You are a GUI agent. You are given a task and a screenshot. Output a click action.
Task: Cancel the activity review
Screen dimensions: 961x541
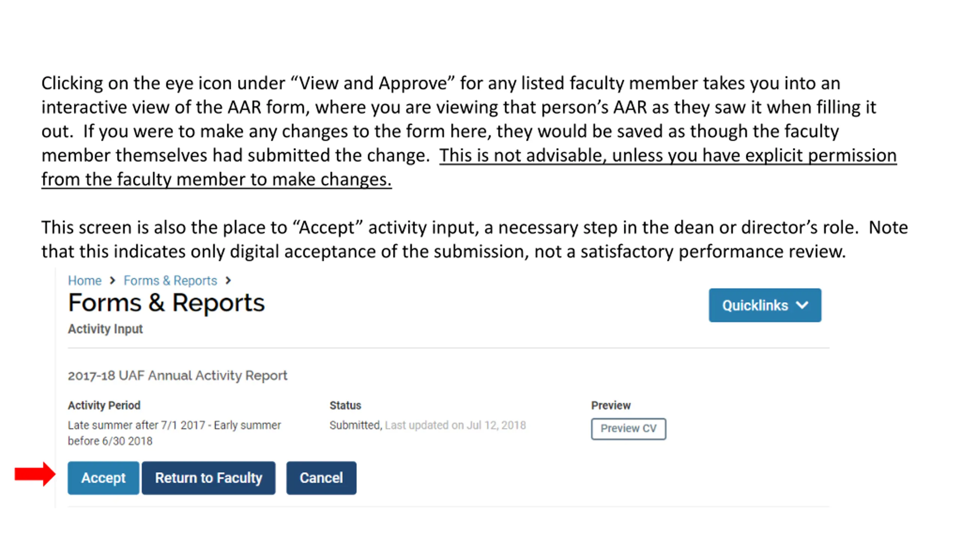[x=321, y=478]
